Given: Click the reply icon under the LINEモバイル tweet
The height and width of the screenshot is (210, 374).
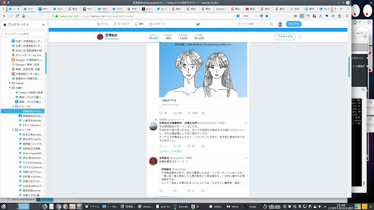Looking at the screenshot, I should coord(161,113).
